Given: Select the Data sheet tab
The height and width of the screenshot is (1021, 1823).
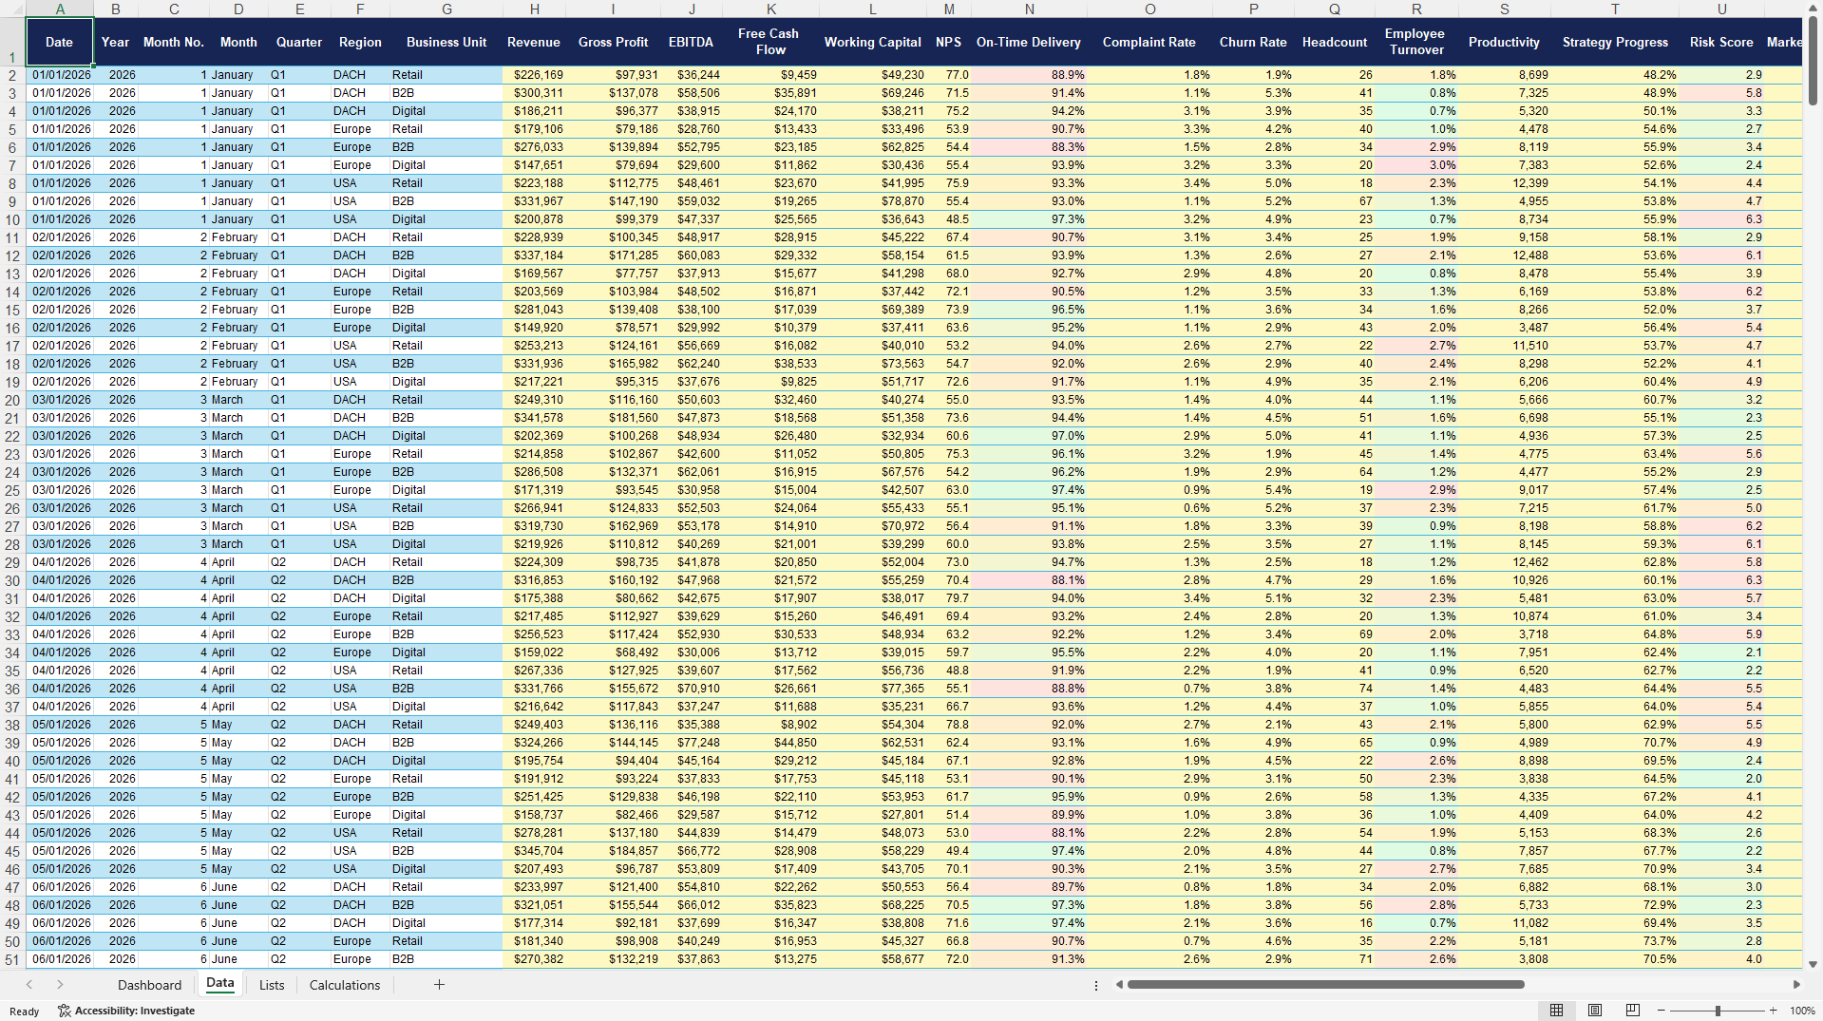Looking at the screenshot, I should point(219,984).
